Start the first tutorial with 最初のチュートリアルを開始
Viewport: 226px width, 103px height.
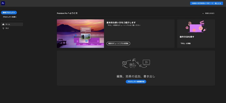click(x=118, y=44)
